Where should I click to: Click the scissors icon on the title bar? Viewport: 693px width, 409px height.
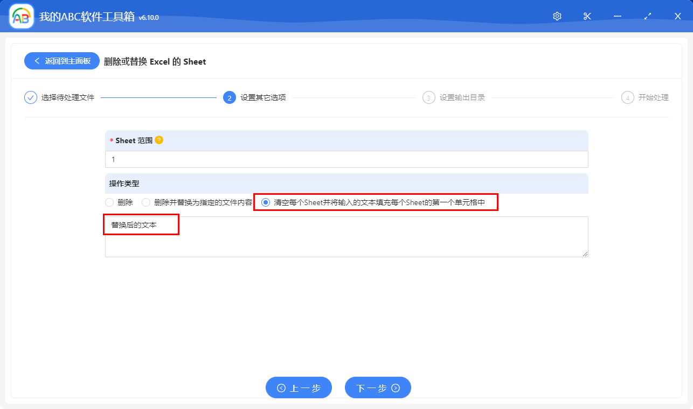(587, 16)
